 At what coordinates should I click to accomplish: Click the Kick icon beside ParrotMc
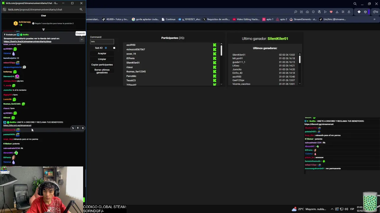[215, 76]
